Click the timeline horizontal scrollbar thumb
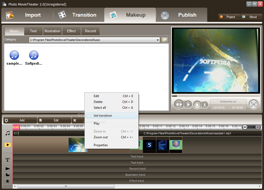 point(66,187)
